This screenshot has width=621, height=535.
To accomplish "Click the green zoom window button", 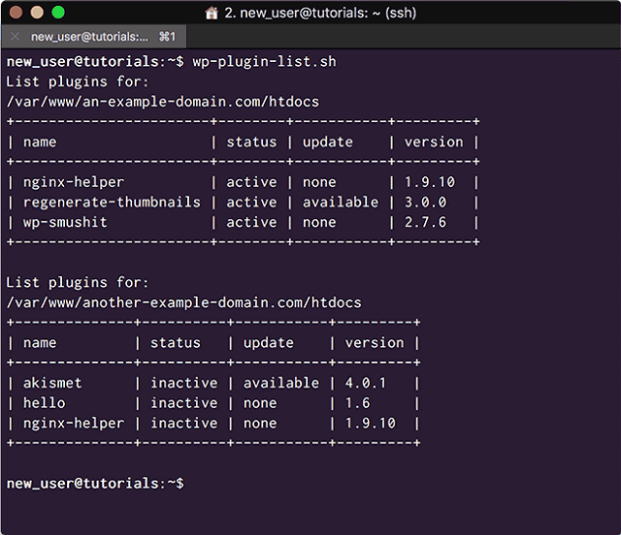I will [58, 13].
